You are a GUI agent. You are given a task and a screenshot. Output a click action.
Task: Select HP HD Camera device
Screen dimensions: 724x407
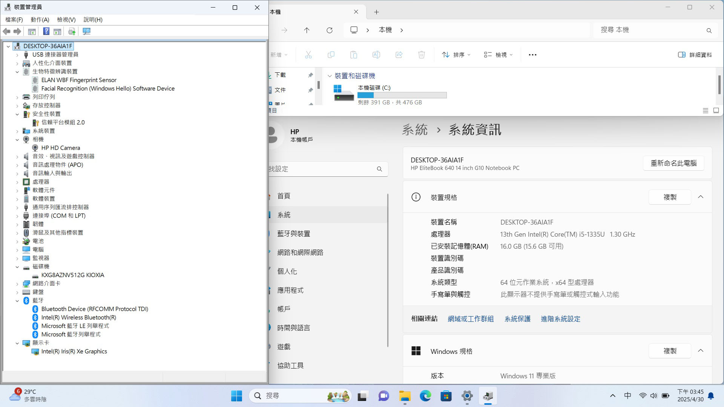[x=60, y=148]
